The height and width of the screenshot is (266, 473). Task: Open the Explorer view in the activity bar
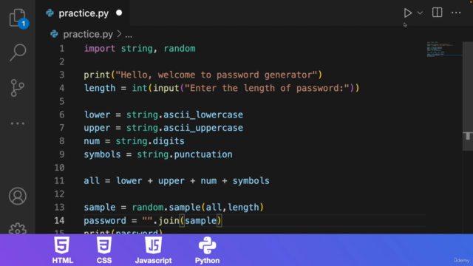18,18
